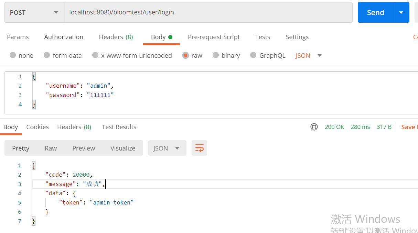Select the none body type radio button
The image size is (418, 233).
tap(13, 55)
